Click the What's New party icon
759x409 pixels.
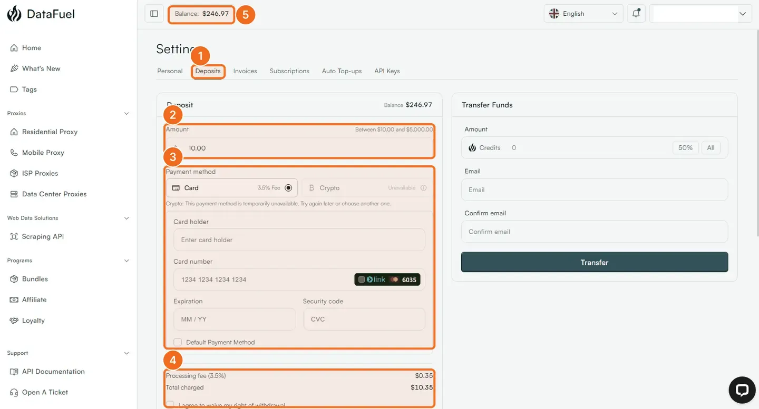pos(14,68)
